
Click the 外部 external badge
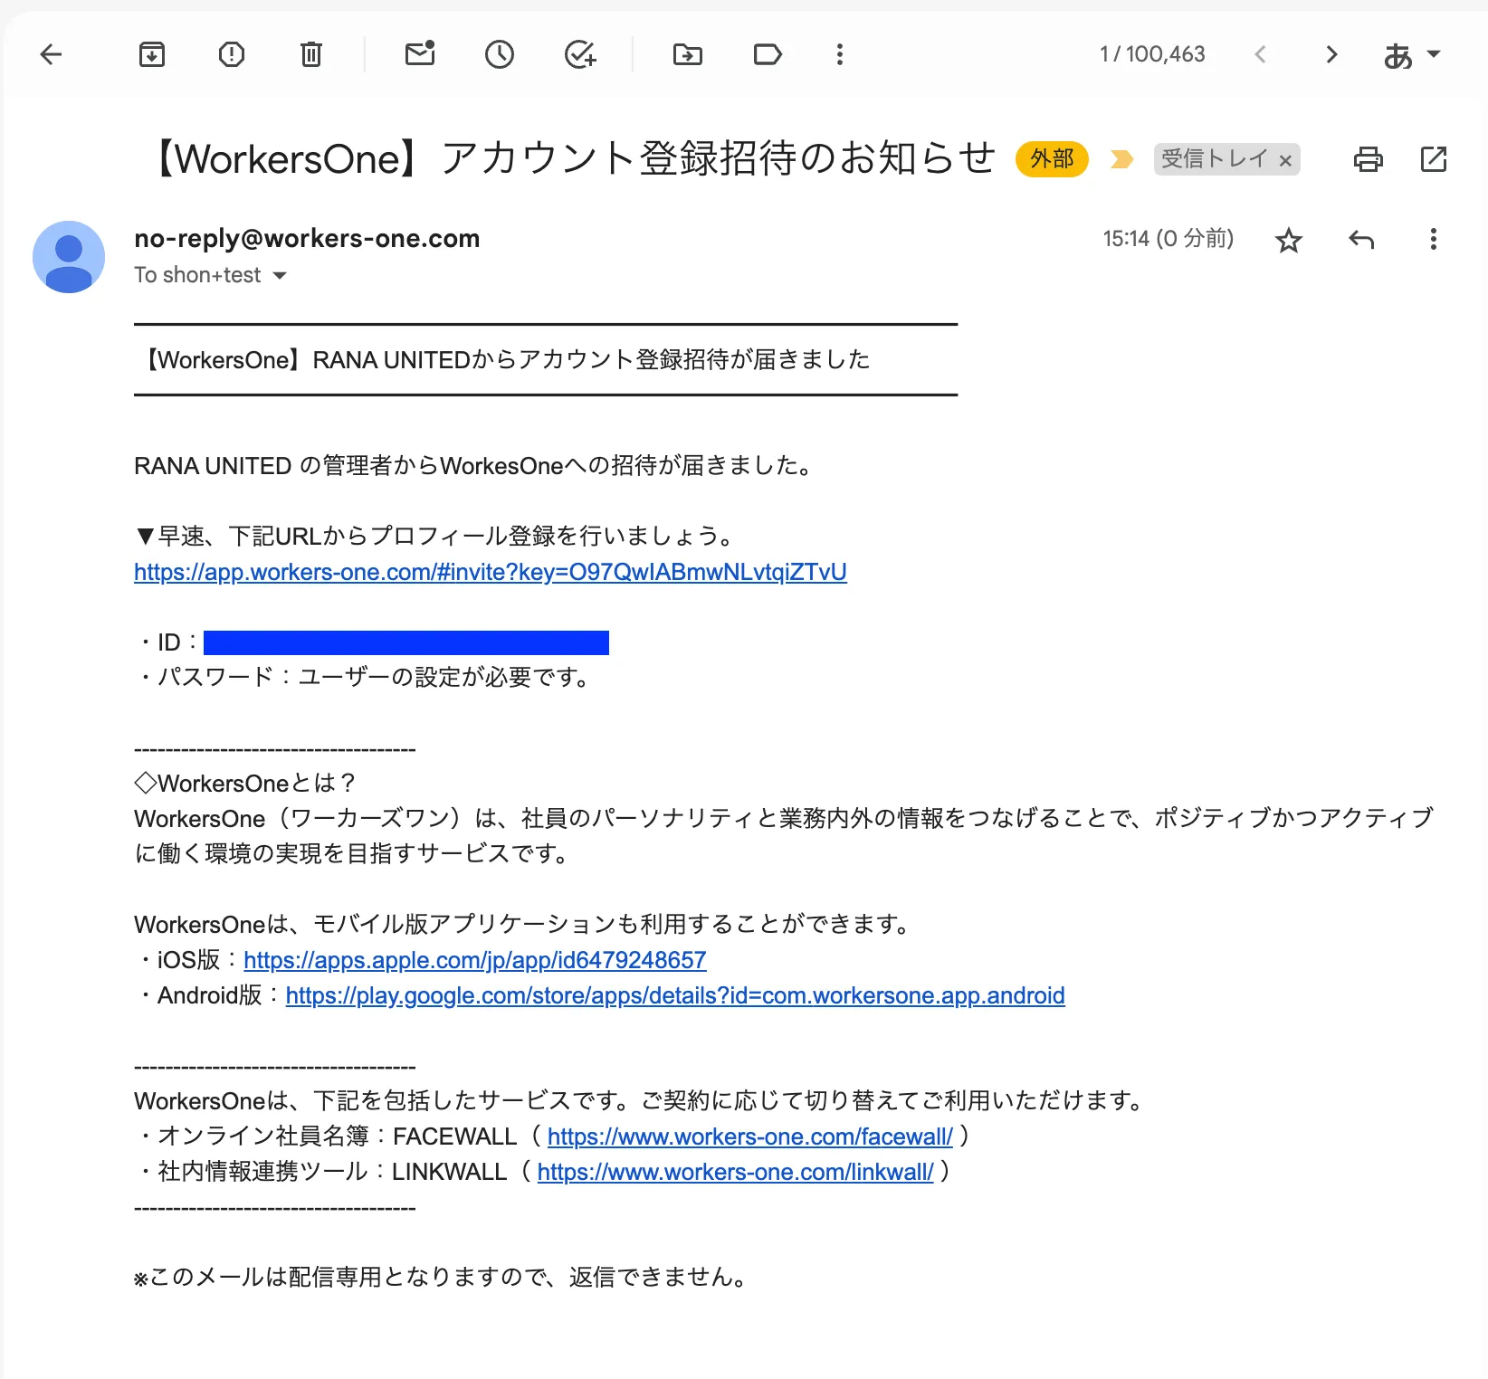1052,159
